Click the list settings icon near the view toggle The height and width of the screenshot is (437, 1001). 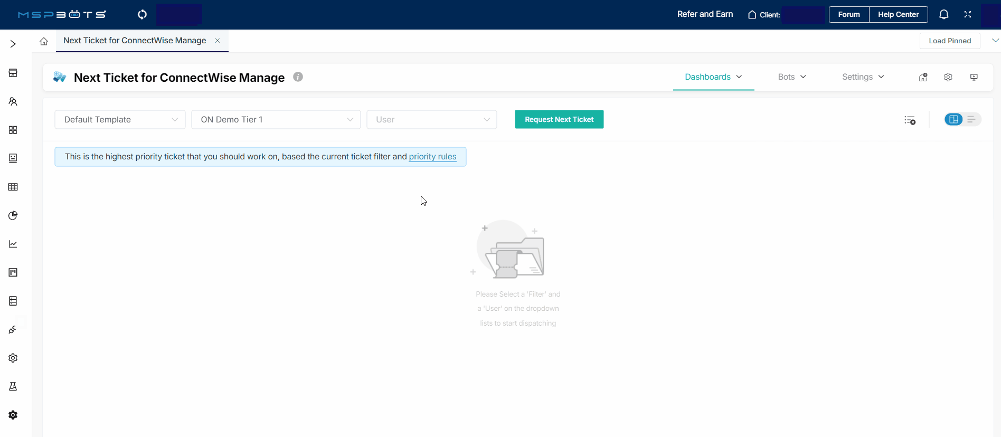click(910, 120)
